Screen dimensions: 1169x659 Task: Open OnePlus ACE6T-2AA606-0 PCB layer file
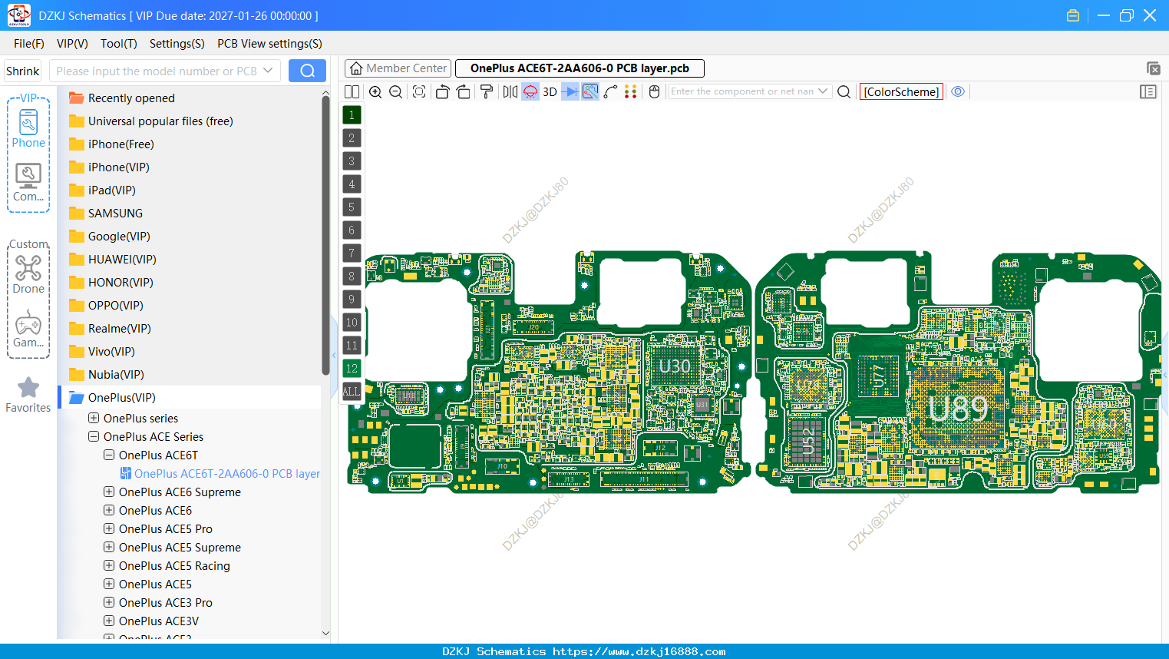[x=220, y=473]
